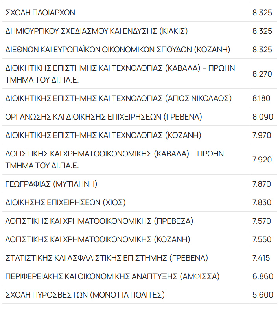The height and width of the screenshot is (309, 280).
Task: Select the 7.550 score for ΚΟΖΑΝΗ
Action: pyautogui.click(x=262, y=239)
